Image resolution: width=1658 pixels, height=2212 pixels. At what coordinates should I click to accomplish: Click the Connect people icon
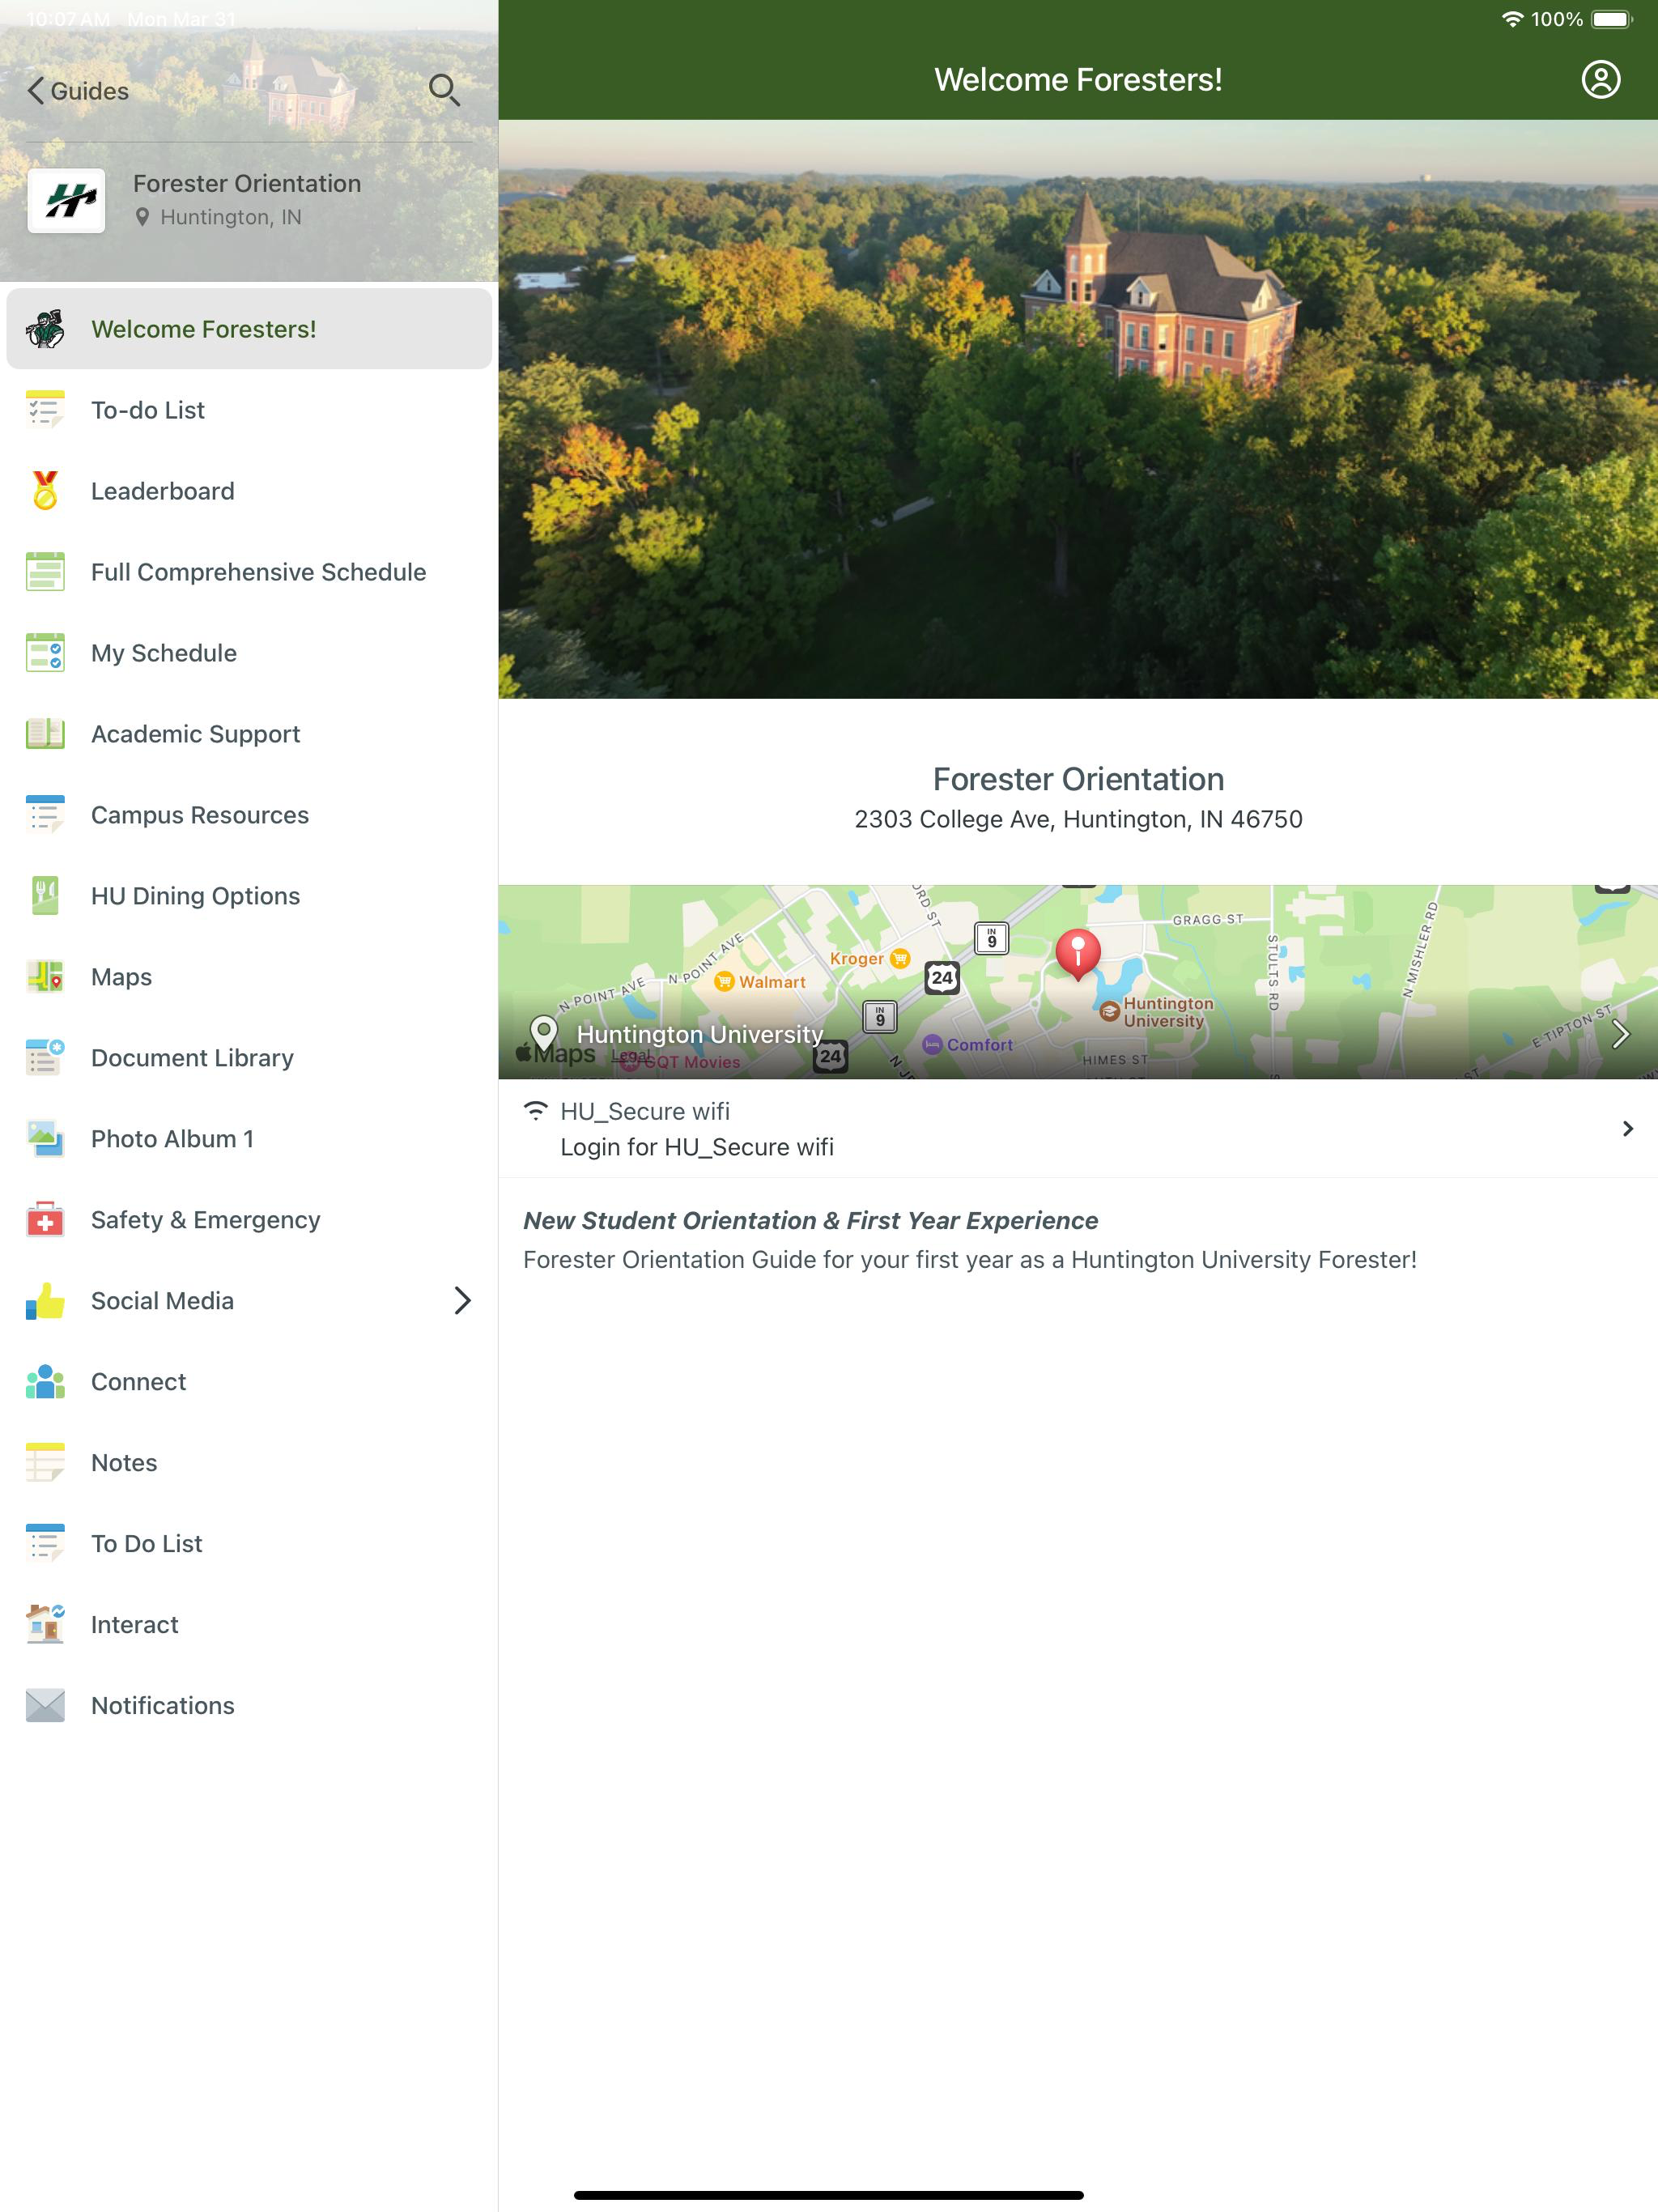[x=45, y=1382]
